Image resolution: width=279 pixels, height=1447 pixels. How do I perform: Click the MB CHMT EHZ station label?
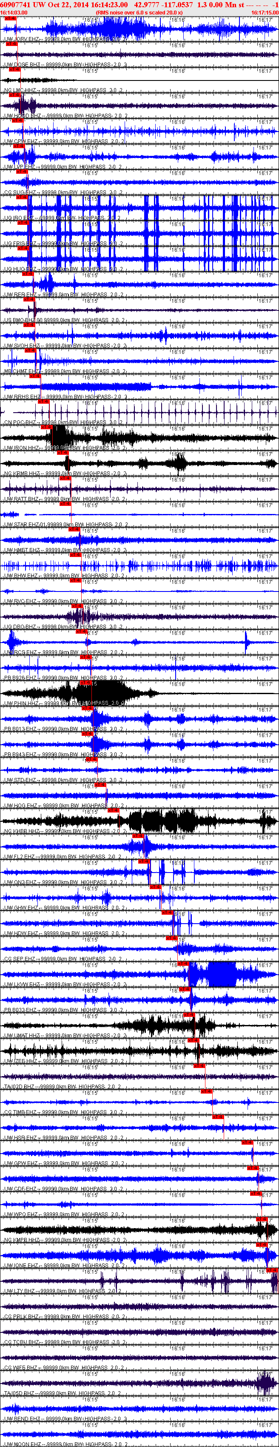tap(65, 371)
